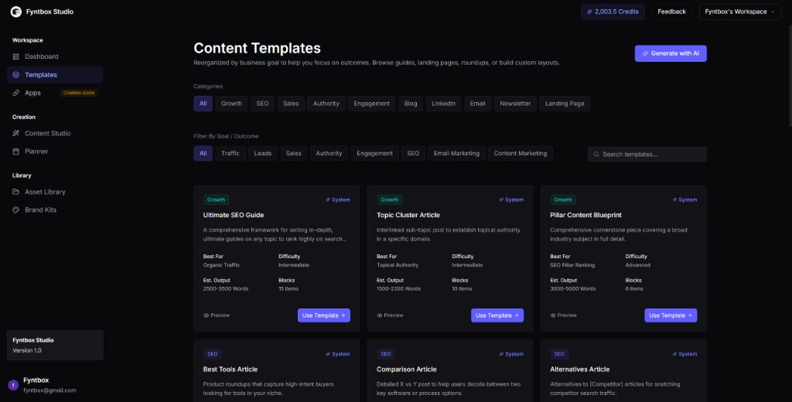Use Template for Topic Cluster Article
The image size is (792, 402).
pos(497,315)
